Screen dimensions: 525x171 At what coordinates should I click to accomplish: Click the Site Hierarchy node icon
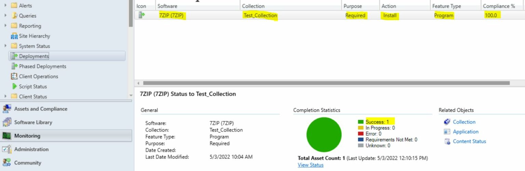pos(14,36)
